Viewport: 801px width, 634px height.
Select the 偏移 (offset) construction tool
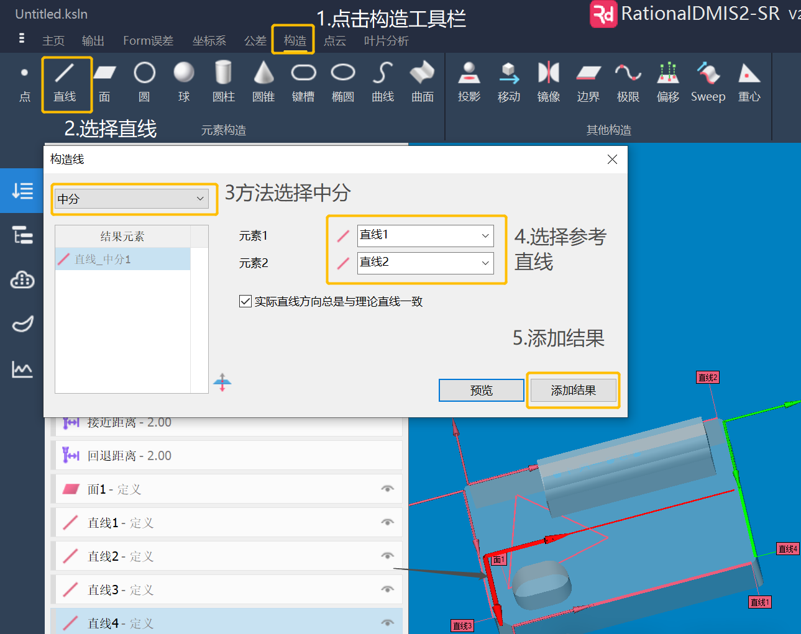[667, 82]
